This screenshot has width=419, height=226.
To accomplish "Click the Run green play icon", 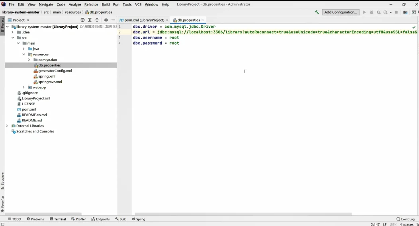I will pyautogui.click(x=364, y=12).
